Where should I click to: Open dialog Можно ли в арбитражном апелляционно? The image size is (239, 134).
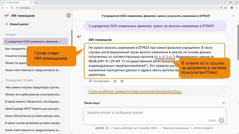point(33,95)
